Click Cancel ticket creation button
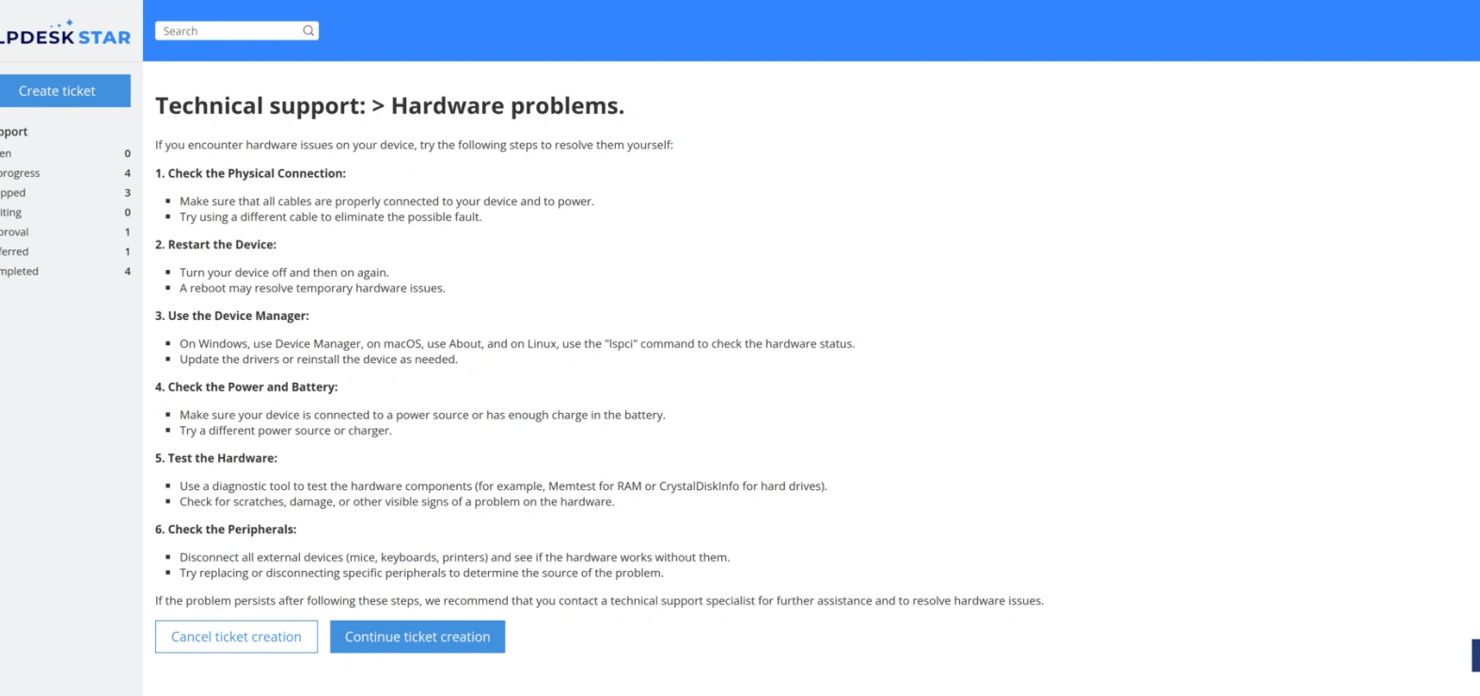The image size is (1480, 696). (x=236, y=637)
